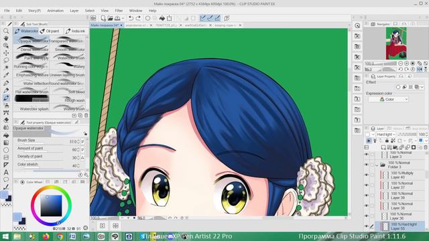Select the Auto select magic wand tool
This screenshot has width=429, height=241.
6,68
